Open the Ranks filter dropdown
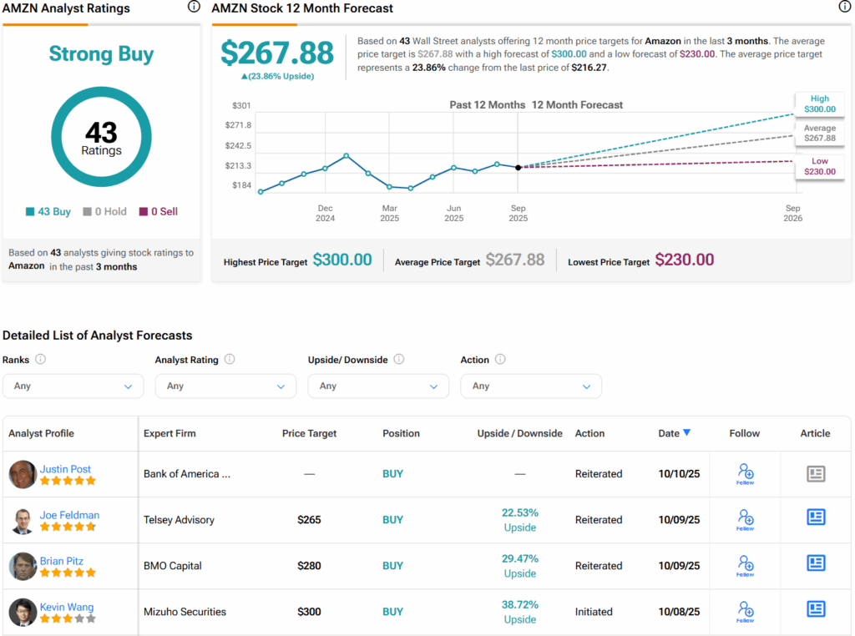The image size is (855, 636). tap(73, 386)
